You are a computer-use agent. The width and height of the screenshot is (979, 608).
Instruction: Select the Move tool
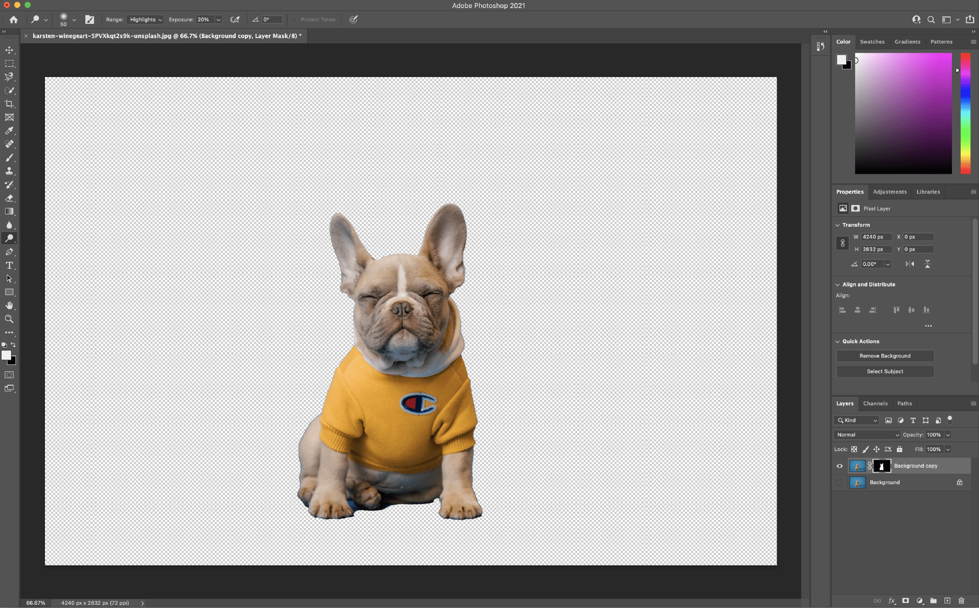point(9,49)
